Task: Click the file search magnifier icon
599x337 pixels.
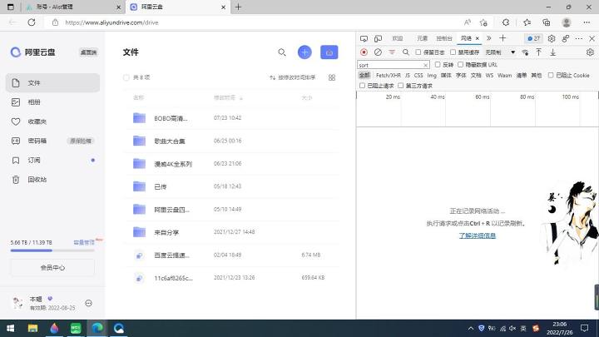Action: [282, 52]
